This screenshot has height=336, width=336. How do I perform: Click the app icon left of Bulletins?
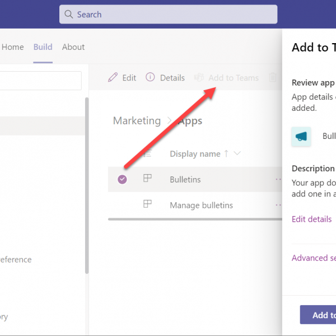(148, 179)
